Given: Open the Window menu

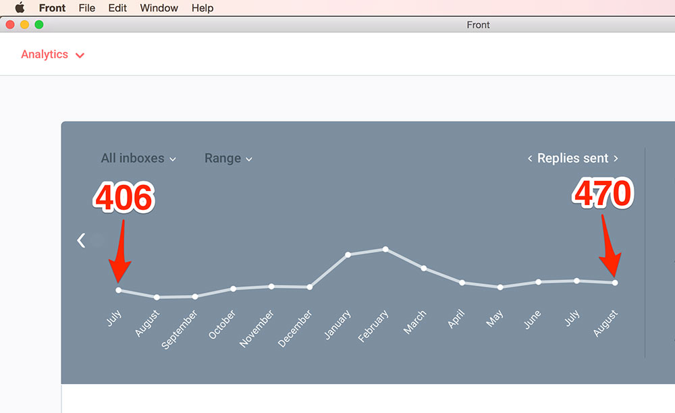Looking at the screenshot, I should tap(159, 7).
